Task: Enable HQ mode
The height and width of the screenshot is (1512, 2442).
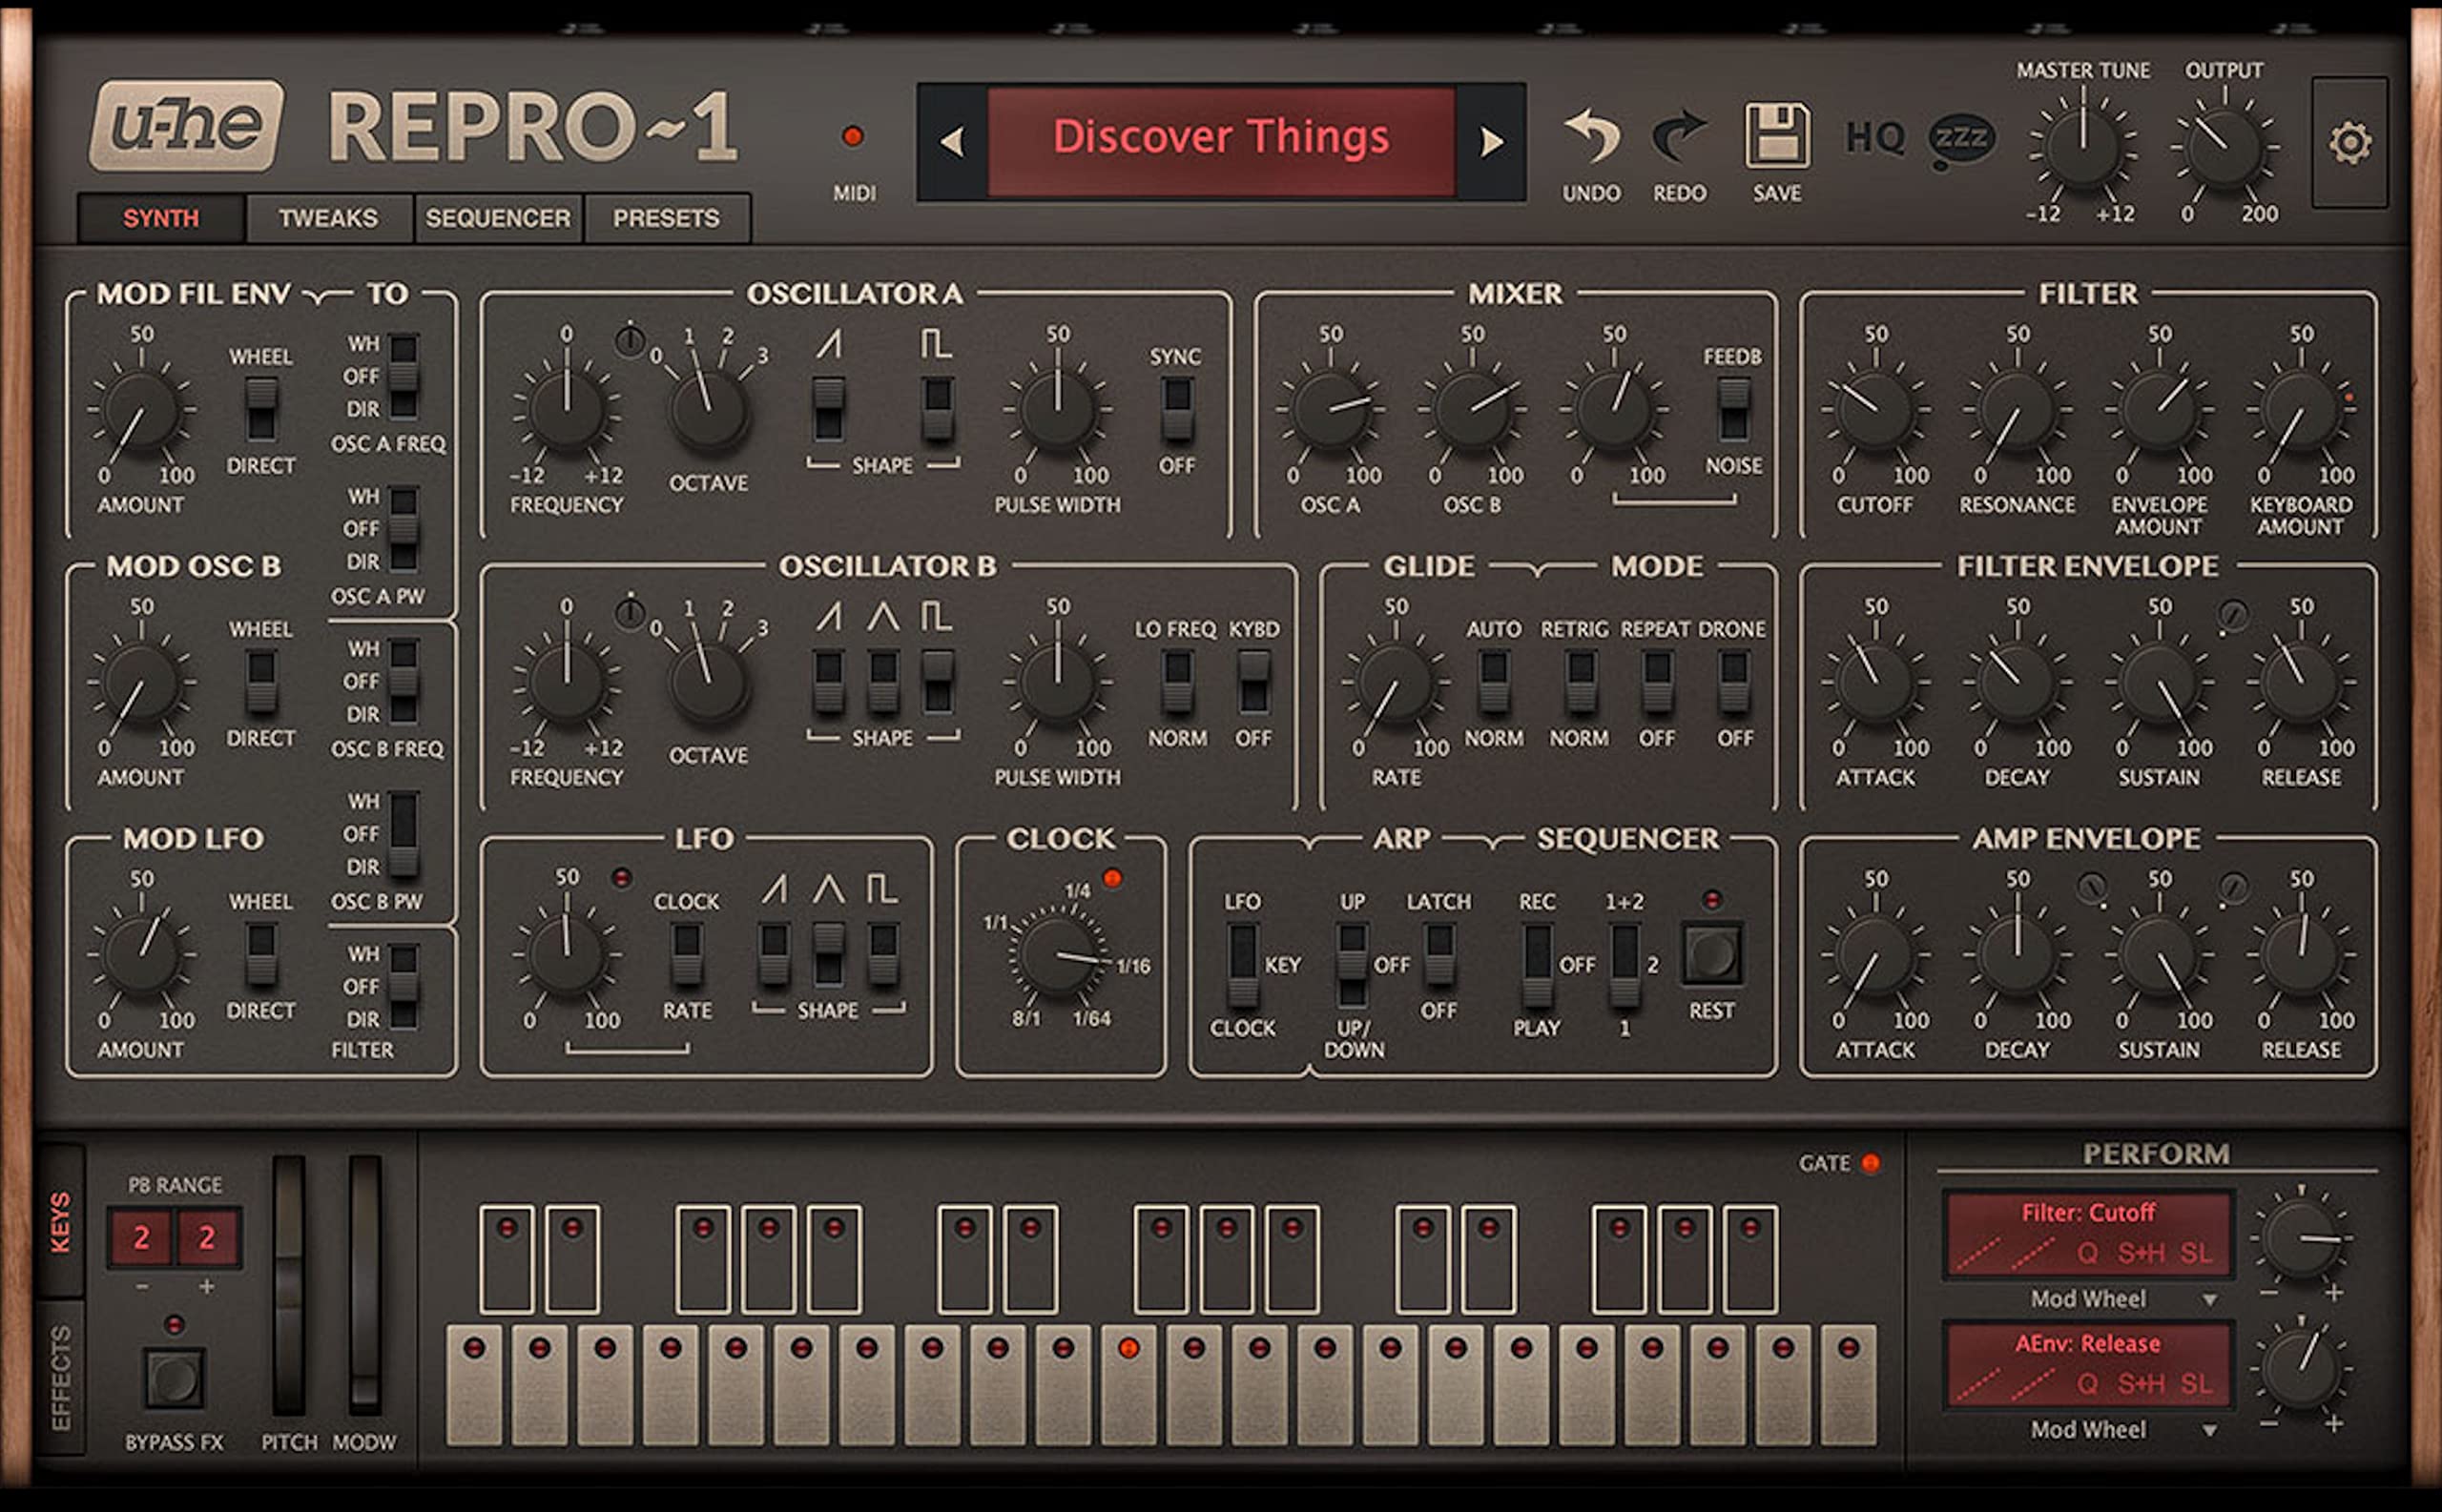Action: (x=1874, y=138)
